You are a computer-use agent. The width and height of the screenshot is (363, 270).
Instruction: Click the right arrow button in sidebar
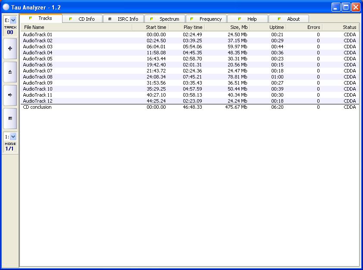click(10, 95)
